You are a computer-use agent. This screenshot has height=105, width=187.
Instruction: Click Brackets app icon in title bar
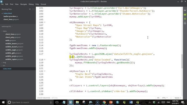[x=1, y=1]
